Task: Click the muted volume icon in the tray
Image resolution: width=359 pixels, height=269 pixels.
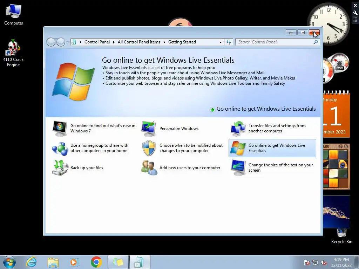Action: coord(324,262)
